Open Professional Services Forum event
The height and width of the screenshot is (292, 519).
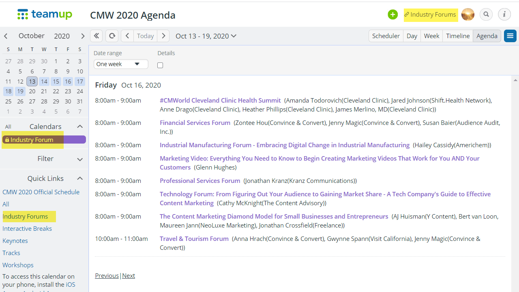(200, 180)
